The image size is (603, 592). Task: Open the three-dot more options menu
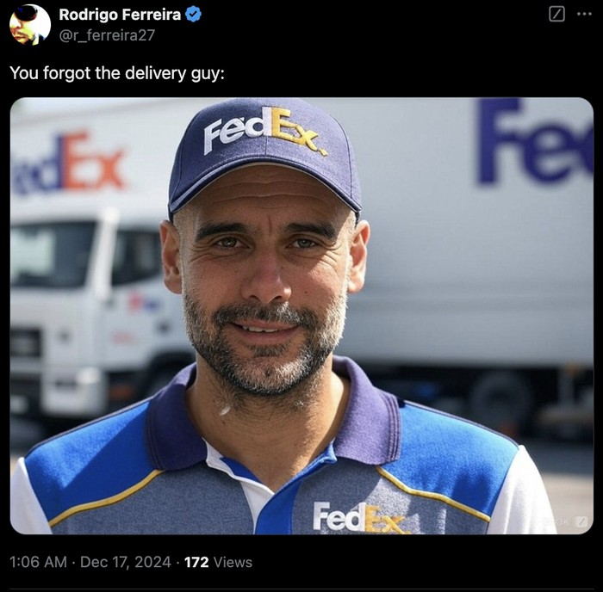pos(584,15)
